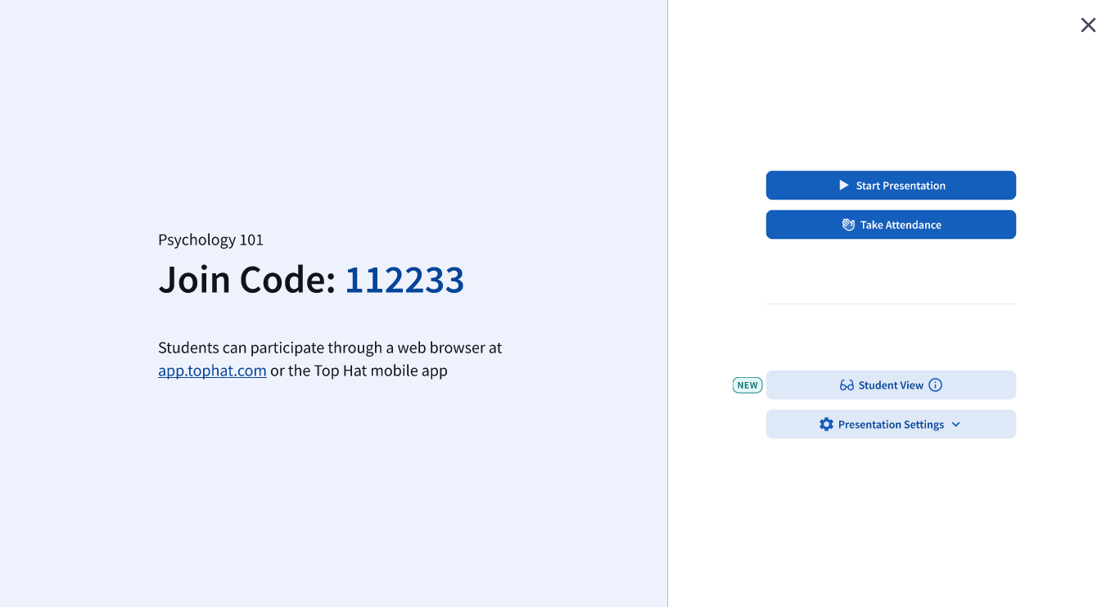
Task: Expand the Presentation Settings chevron arrow
Action: (956, 425)
